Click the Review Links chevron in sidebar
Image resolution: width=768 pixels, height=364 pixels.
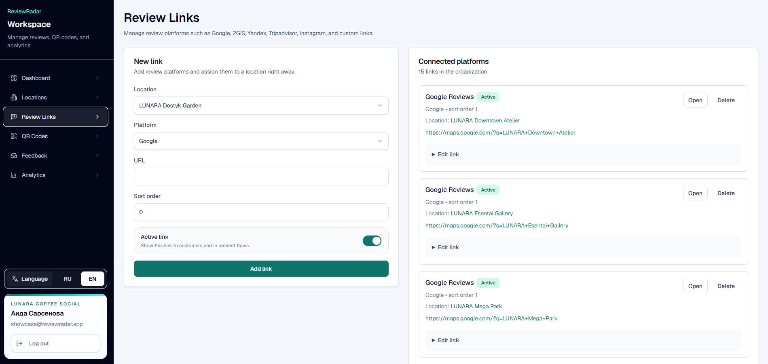(97, 117)
